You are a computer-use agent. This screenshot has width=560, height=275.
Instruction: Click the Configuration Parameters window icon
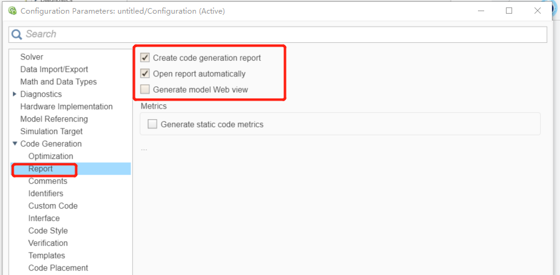click(12, 11)
